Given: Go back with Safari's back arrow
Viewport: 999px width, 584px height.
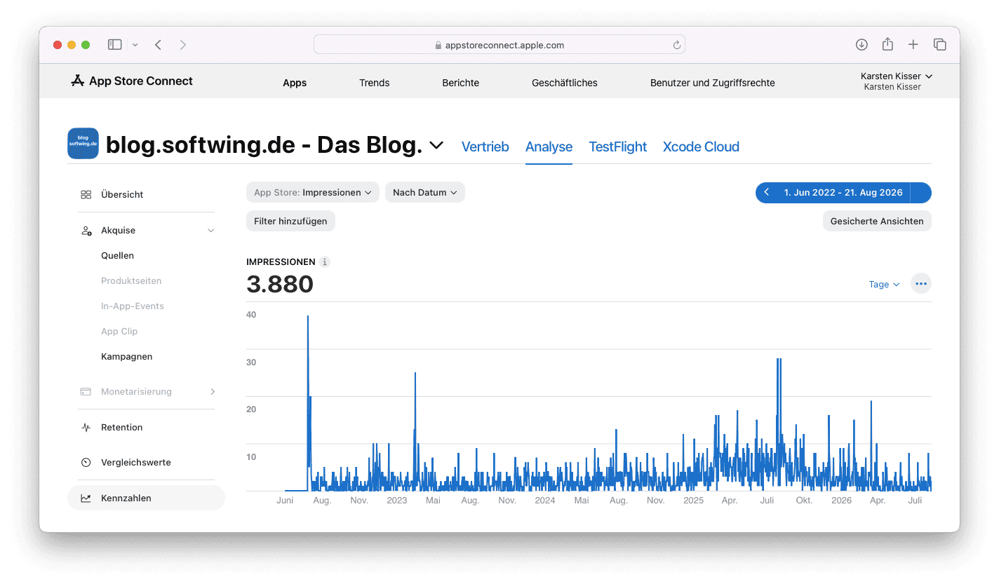Looking at the screenshot, I should click(x=159, y=45).
